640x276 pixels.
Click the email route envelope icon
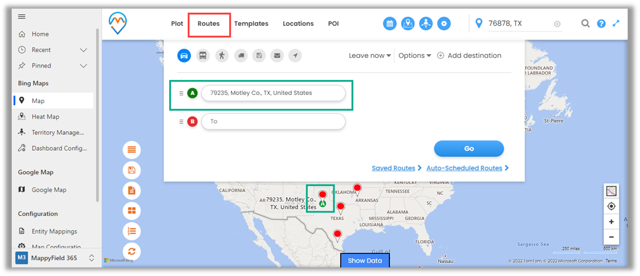click(277, 55)
